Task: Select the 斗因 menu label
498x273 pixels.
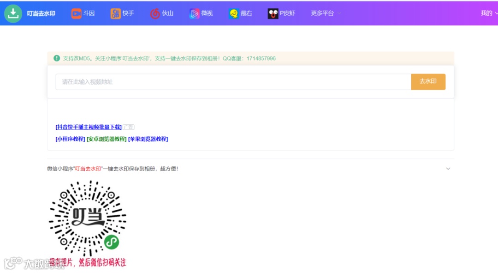Action: click(89, 13)
